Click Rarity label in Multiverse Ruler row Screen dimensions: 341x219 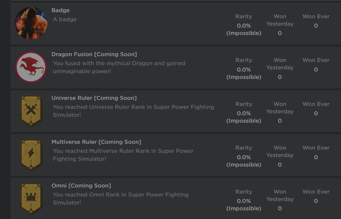pos(244,148)
